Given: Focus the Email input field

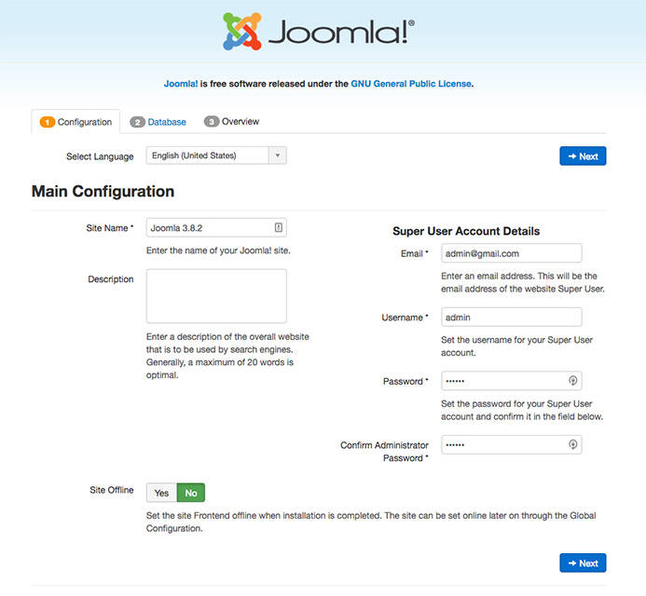Looking at the screenshot, I should 512,253.
